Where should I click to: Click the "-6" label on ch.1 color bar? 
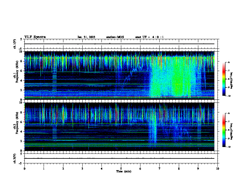(x=228, y=62)
